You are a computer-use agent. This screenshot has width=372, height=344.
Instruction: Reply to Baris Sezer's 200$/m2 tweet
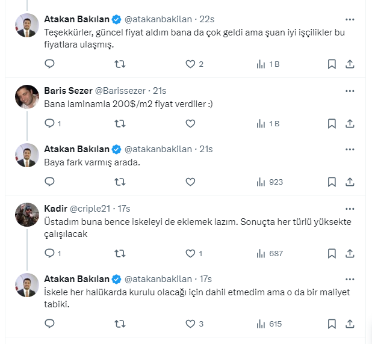50,123
